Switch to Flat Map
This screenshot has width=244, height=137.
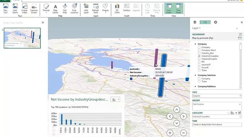65,8
